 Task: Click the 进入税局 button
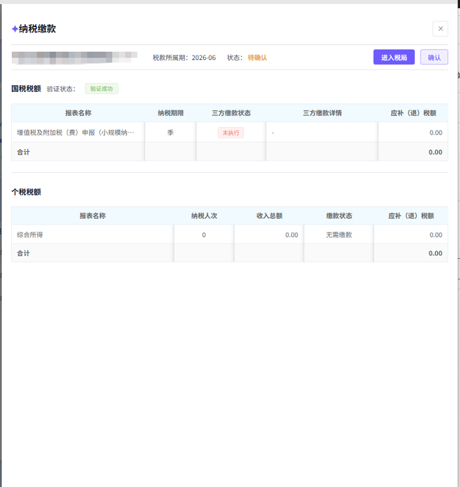[394, 57]
